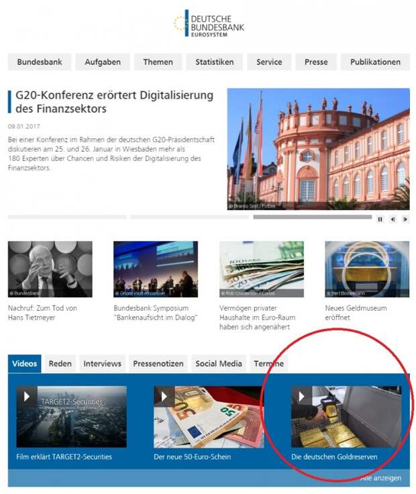This screenshot has height=494, width=416.
Task: Click Alle anzeigen link
Action: pos(381,478)
